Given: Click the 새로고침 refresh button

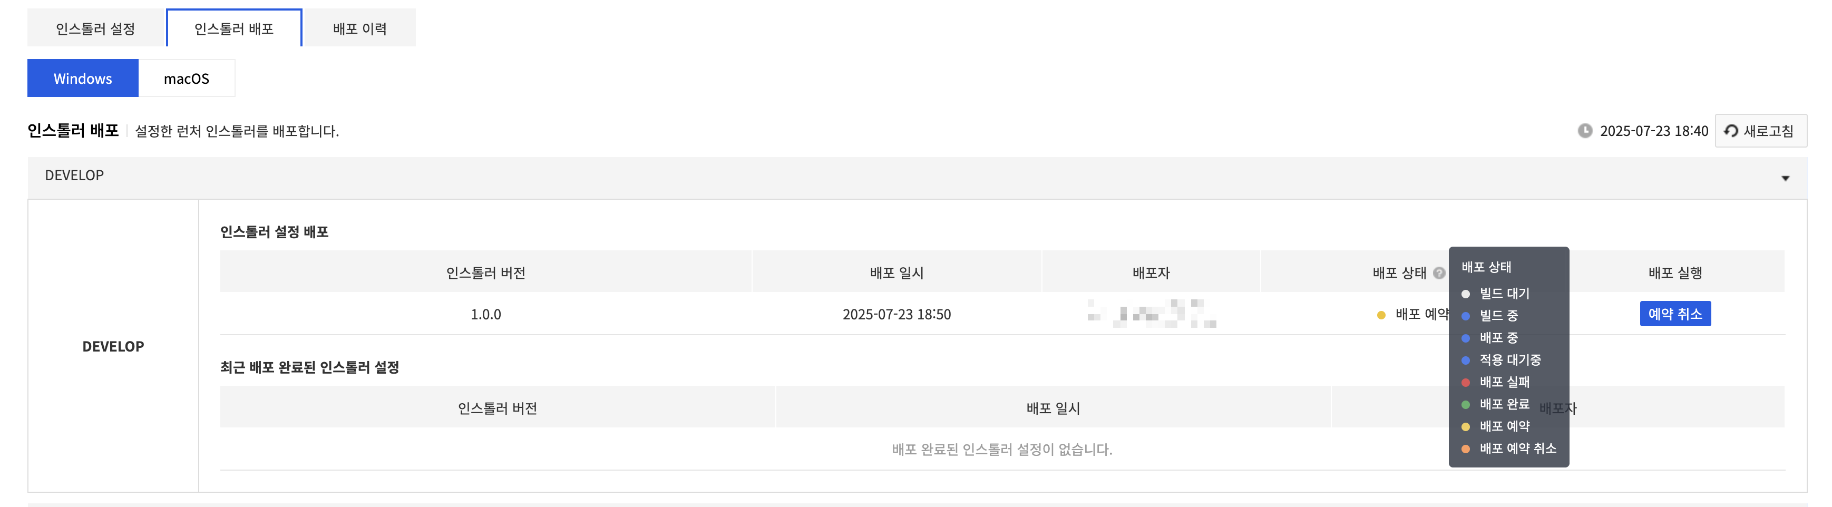Looking at the screenshot, I should point(1760,131).
